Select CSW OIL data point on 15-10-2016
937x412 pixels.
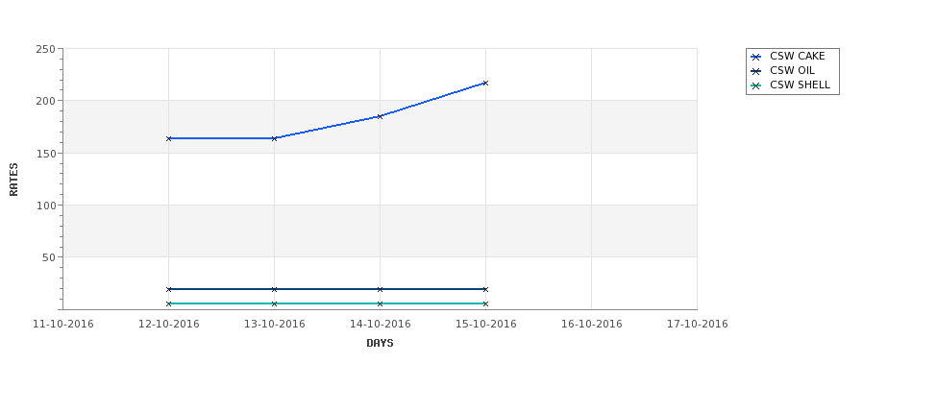[485, 290]
